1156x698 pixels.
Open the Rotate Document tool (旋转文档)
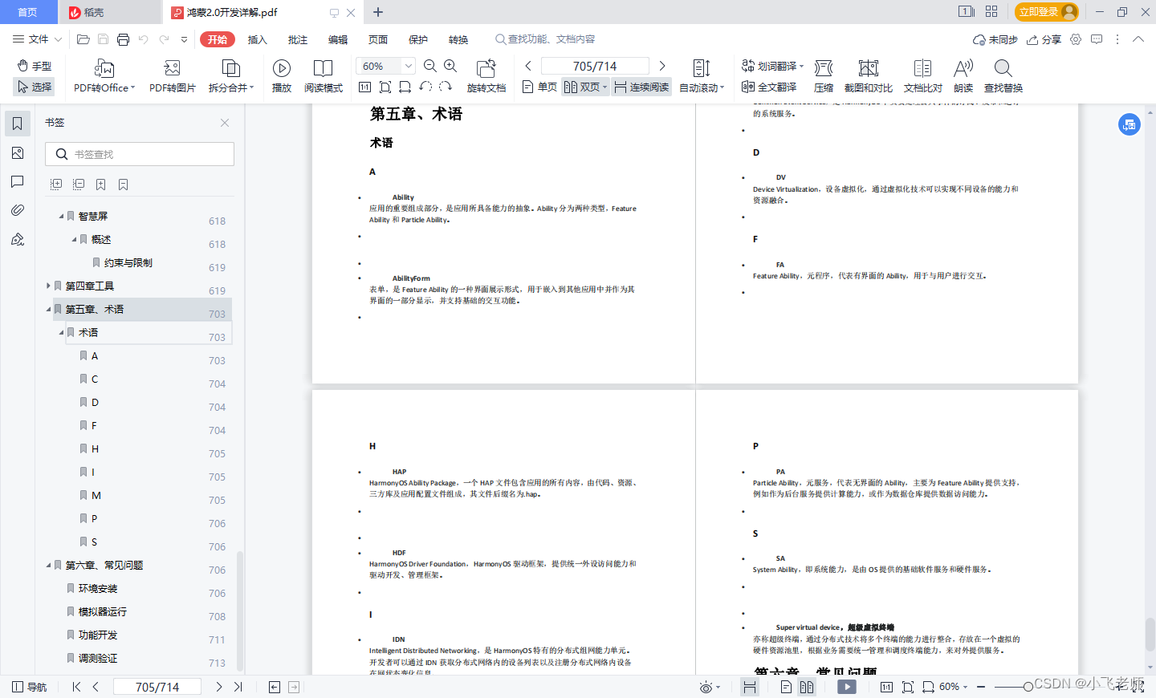click(486, 76)
